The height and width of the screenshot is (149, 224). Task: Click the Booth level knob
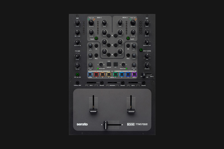147,32
